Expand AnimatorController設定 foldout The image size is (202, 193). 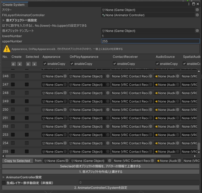[4, 177]
